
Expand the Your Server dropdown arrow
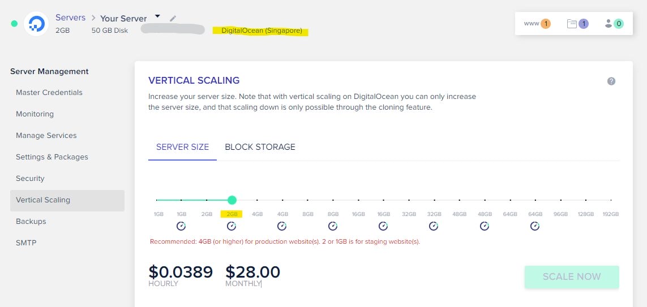[157, 16]
